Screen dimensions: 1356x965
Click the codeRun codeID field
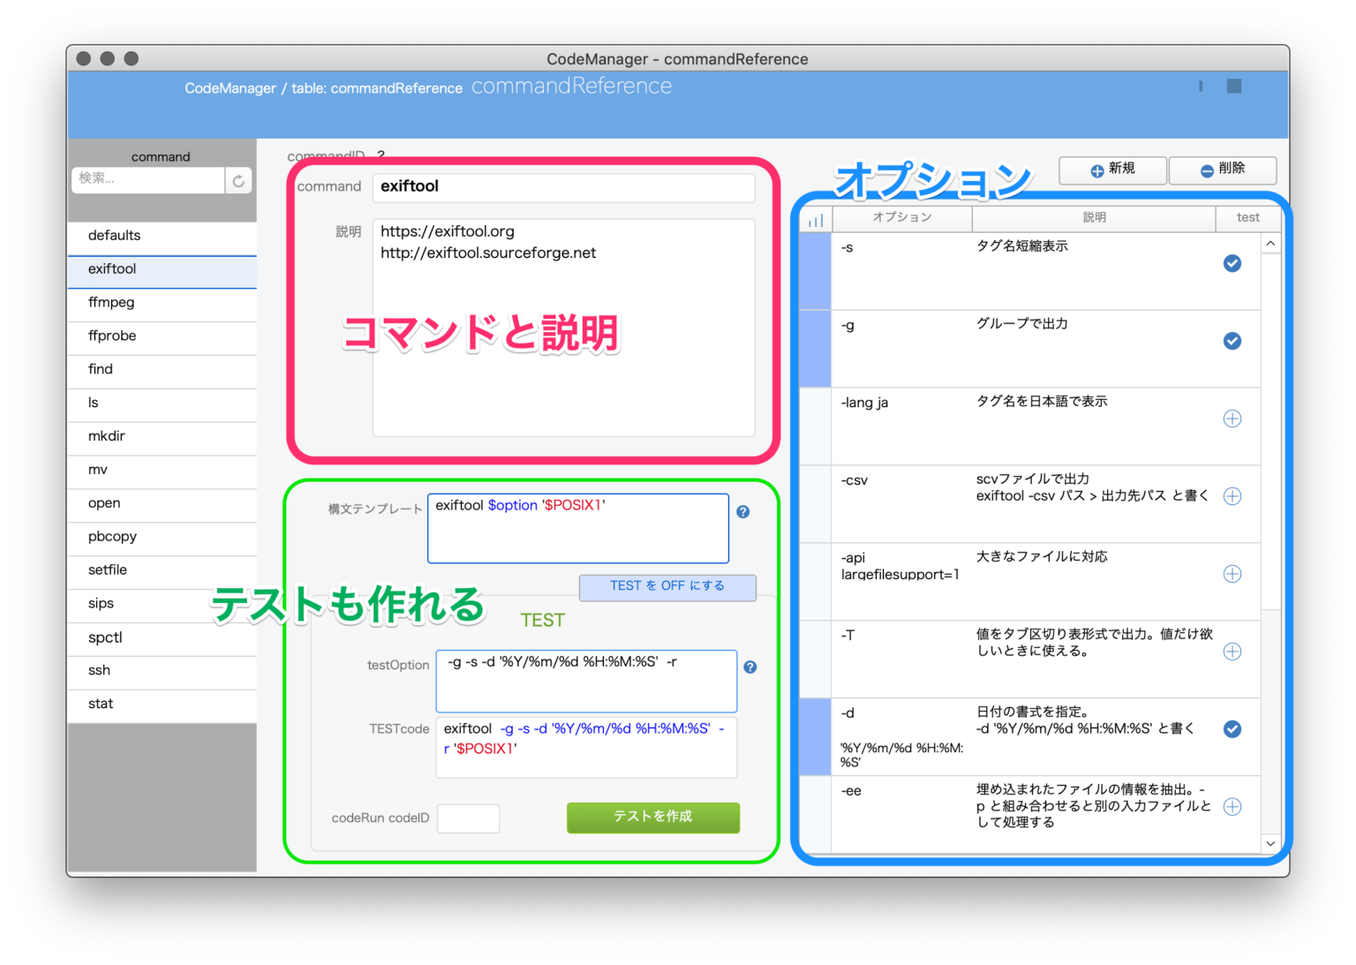pos(469,818)
